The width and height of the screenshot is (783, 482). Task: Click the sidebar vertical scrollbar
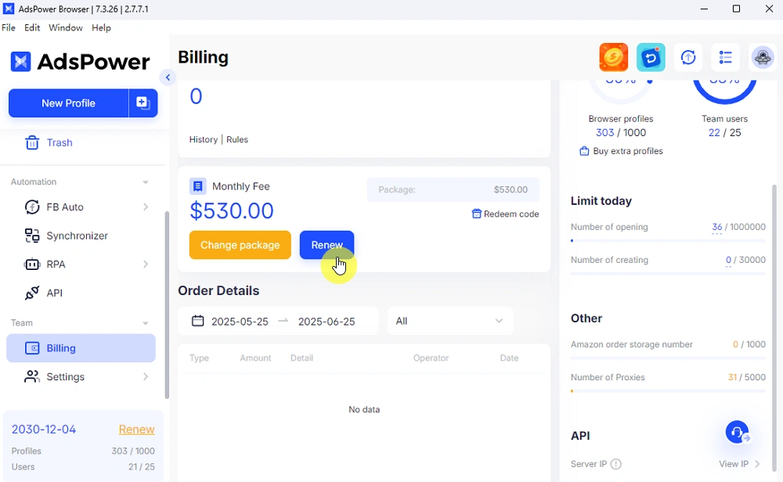coord(167,305)
